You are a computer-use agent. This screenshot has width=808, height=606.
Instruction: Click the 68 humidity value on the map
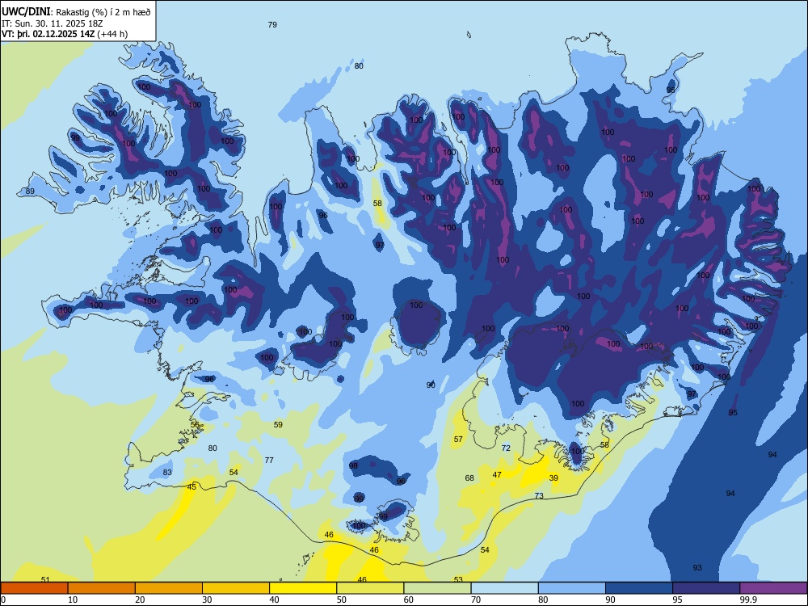click(469, 478)
